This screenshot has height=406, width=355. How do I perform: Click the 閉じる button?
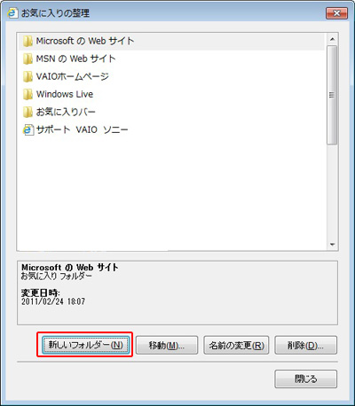(x=305, y=379)
